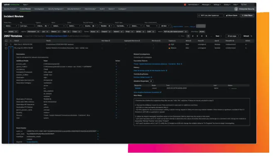Open action arrow for Destination IP Address field
Image resolution: width=273 pixels, height=156 pixels.
click(116, 99)
